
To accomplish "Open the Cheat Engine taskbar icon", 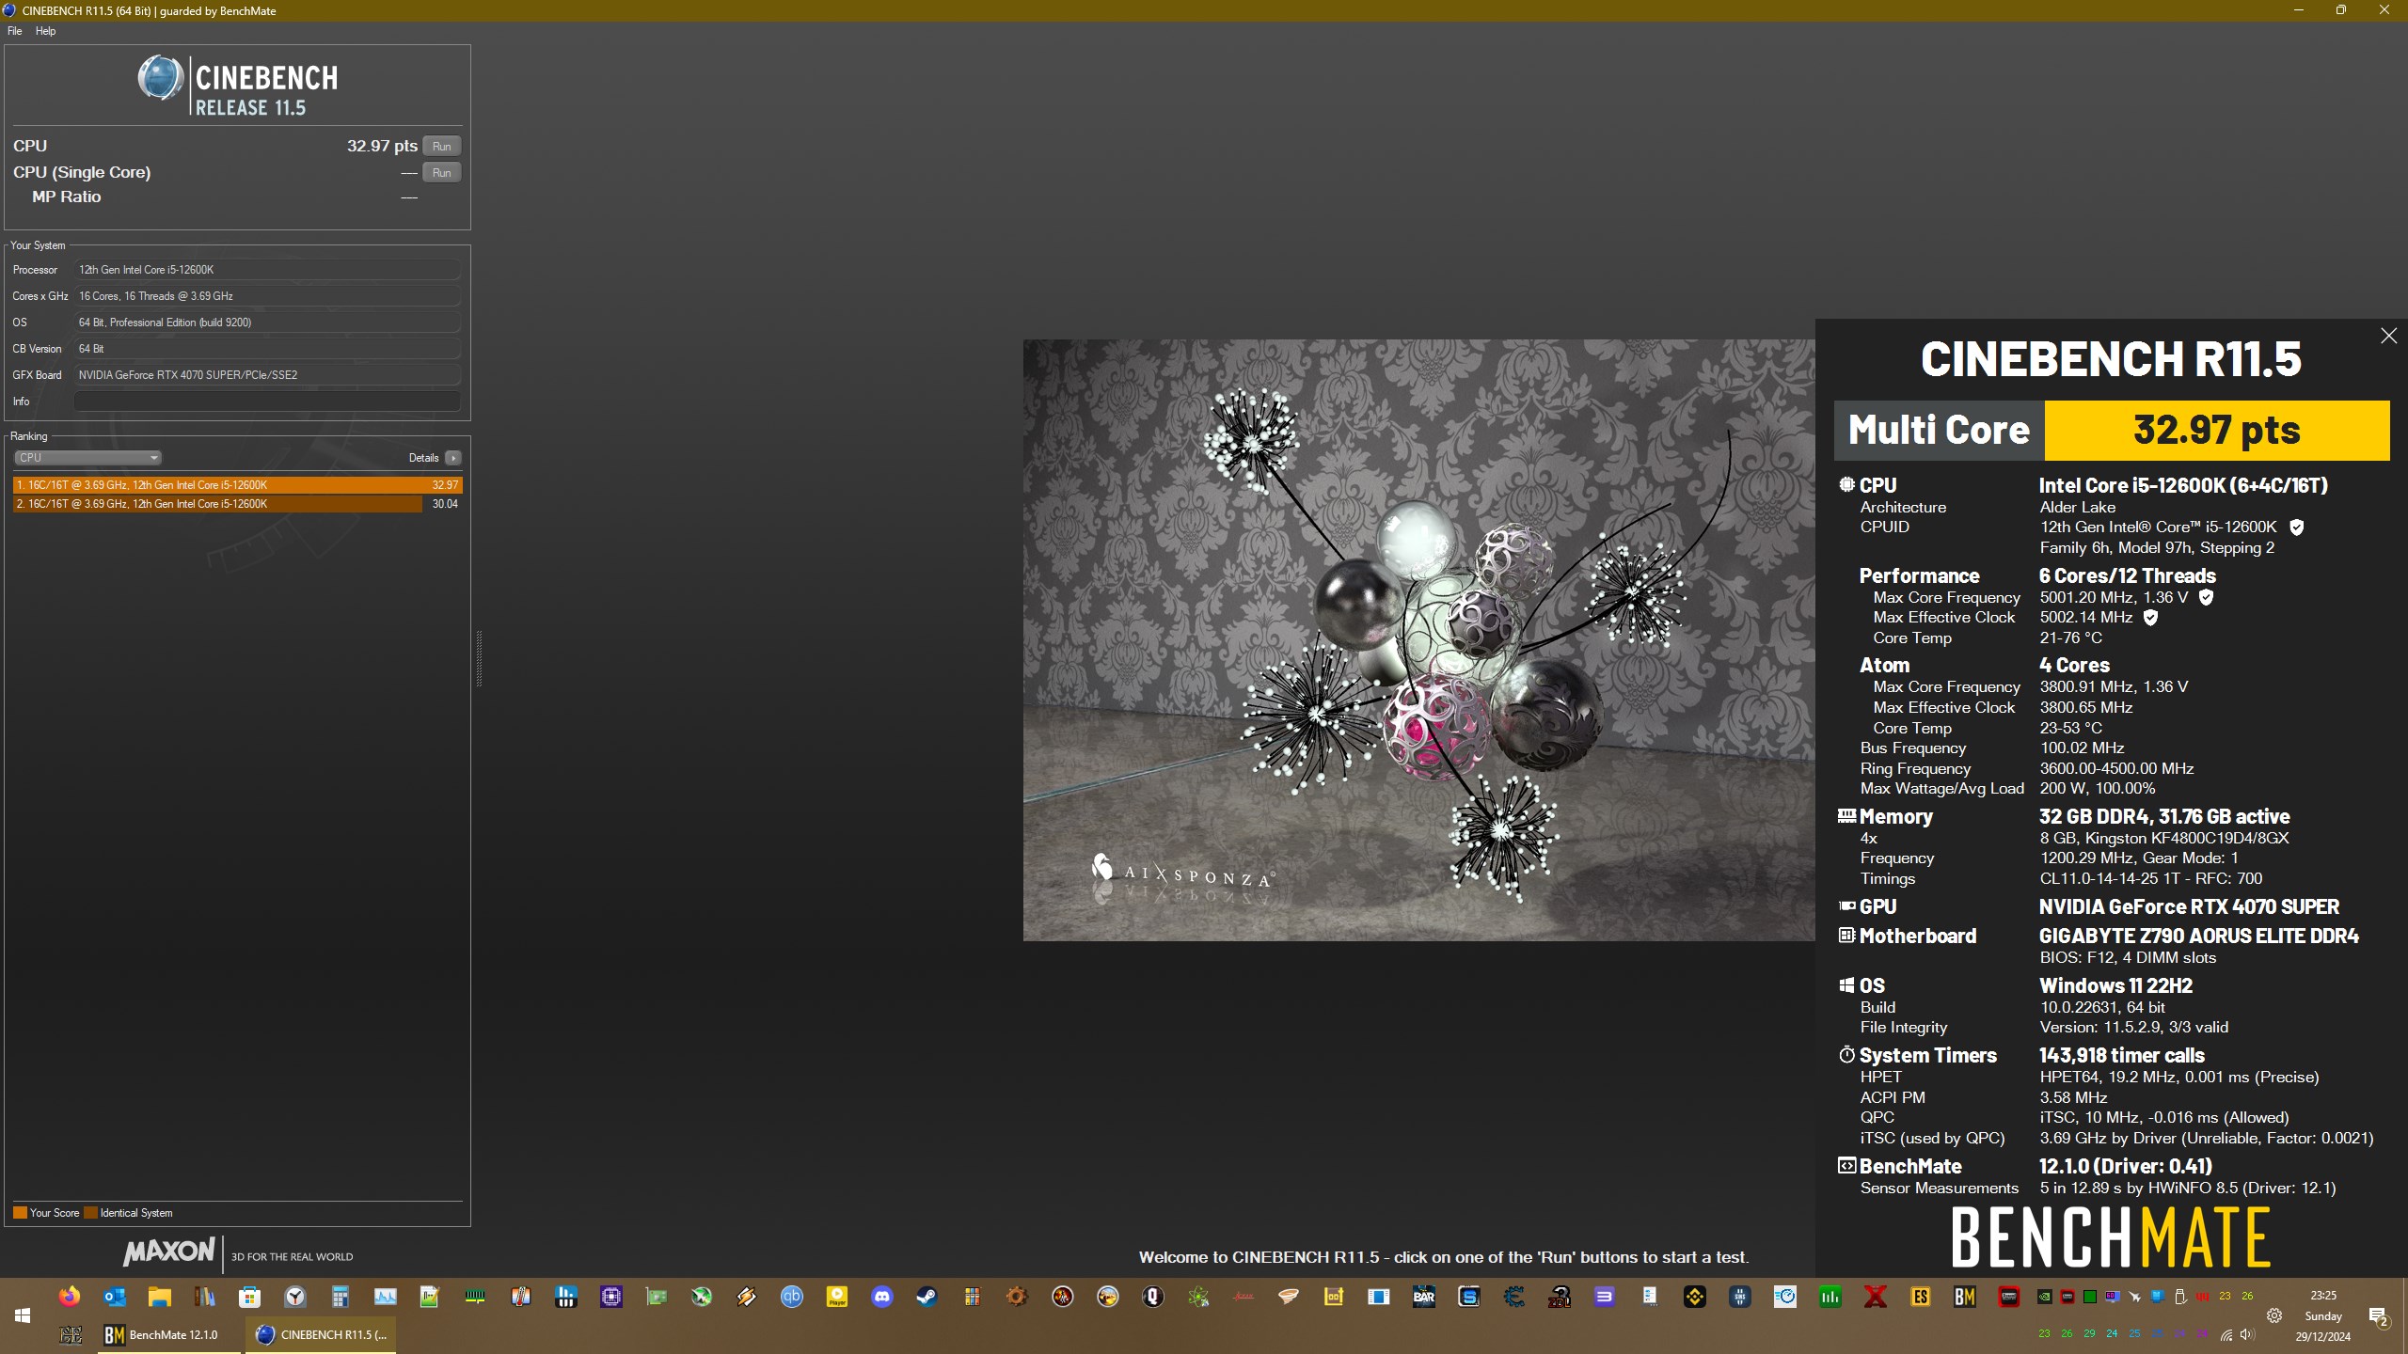I will [1514, 1298].
